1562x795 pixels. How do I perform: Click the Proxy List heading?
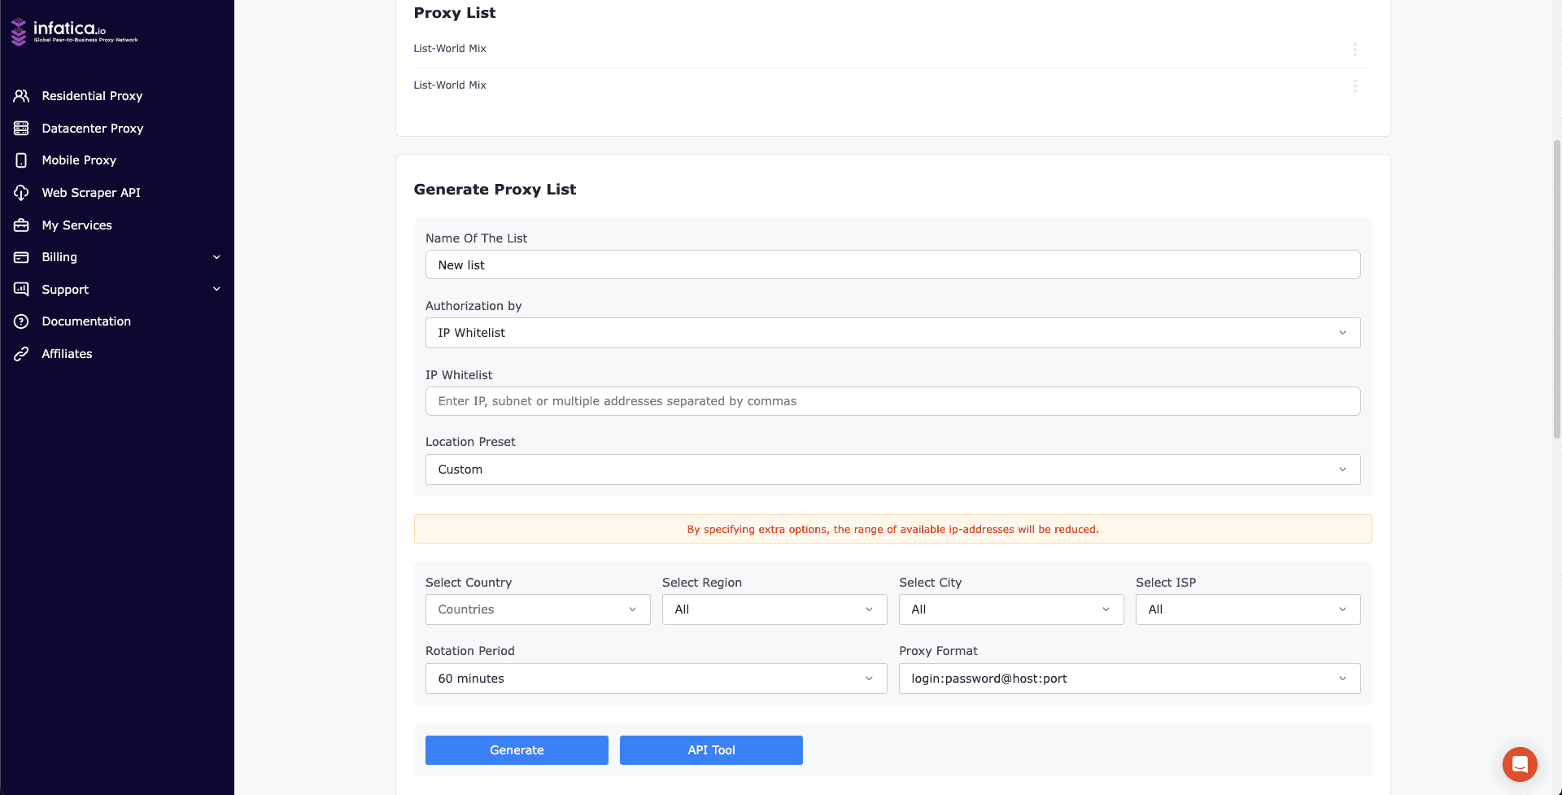[x=455, y=13]
